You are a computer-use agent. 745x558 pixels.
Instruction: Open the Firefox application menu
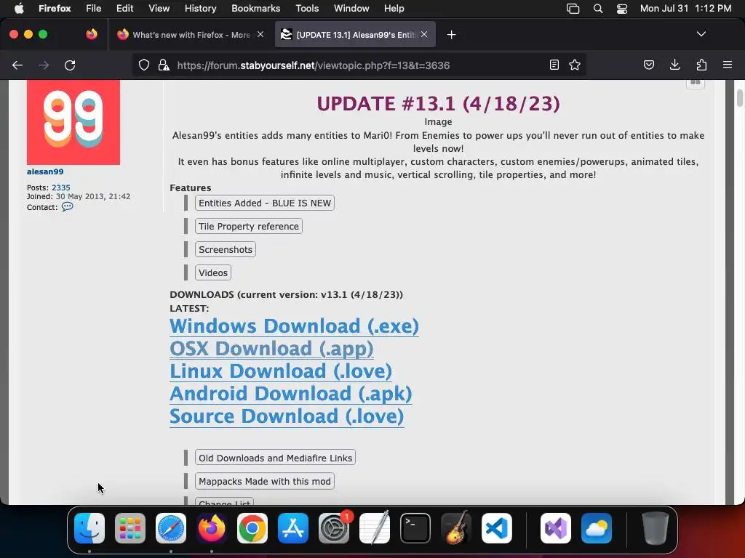click(x=55, y=8)
